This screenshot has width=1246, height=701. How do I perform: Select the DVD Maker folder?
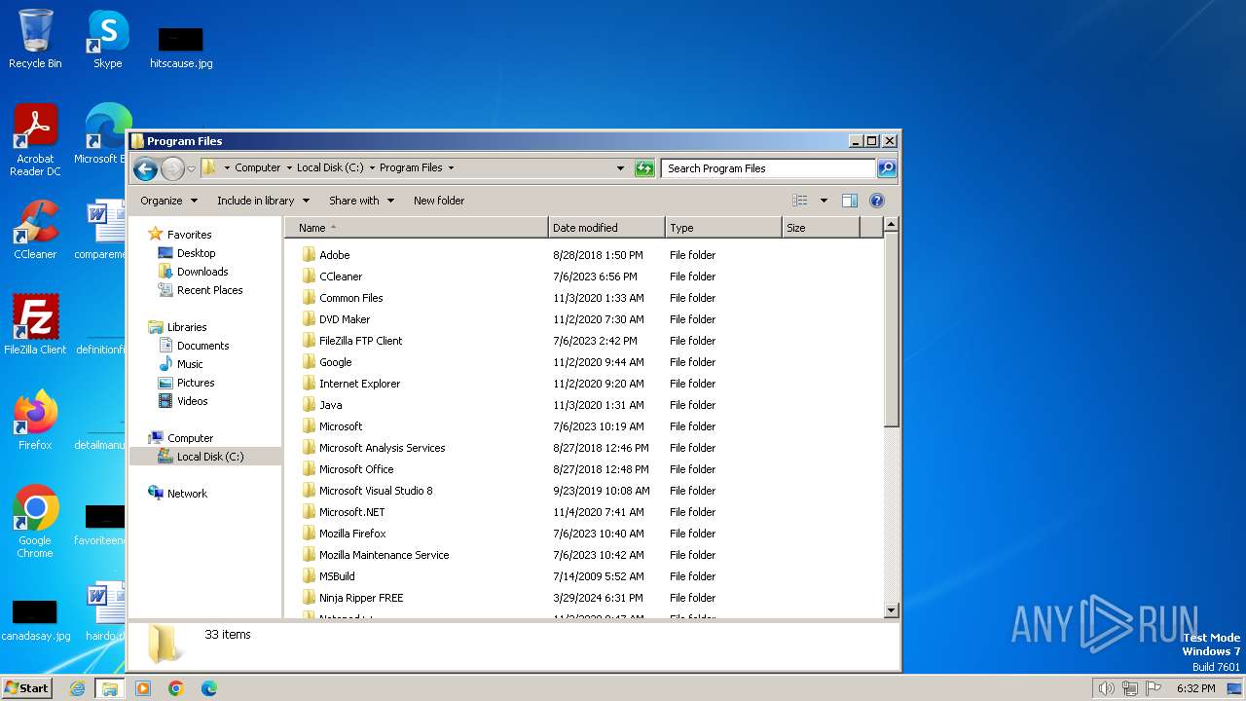coord(345,319)
